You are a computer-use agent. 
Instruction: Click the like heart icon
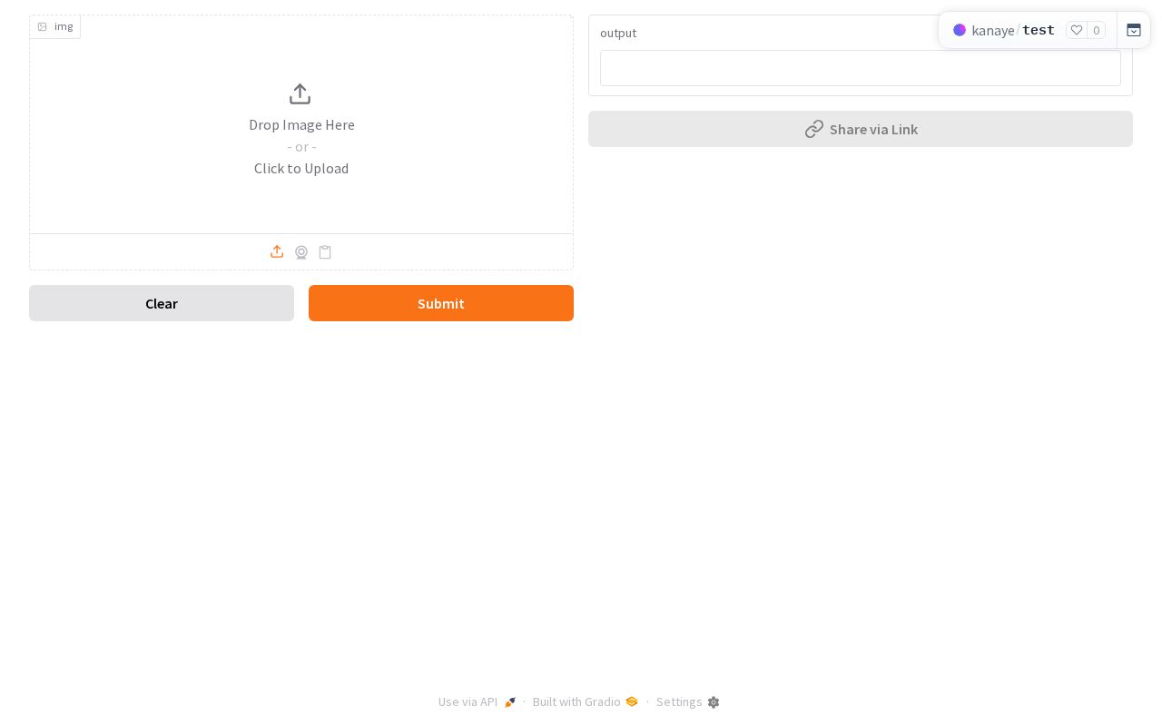click(x=1077, y=30)
